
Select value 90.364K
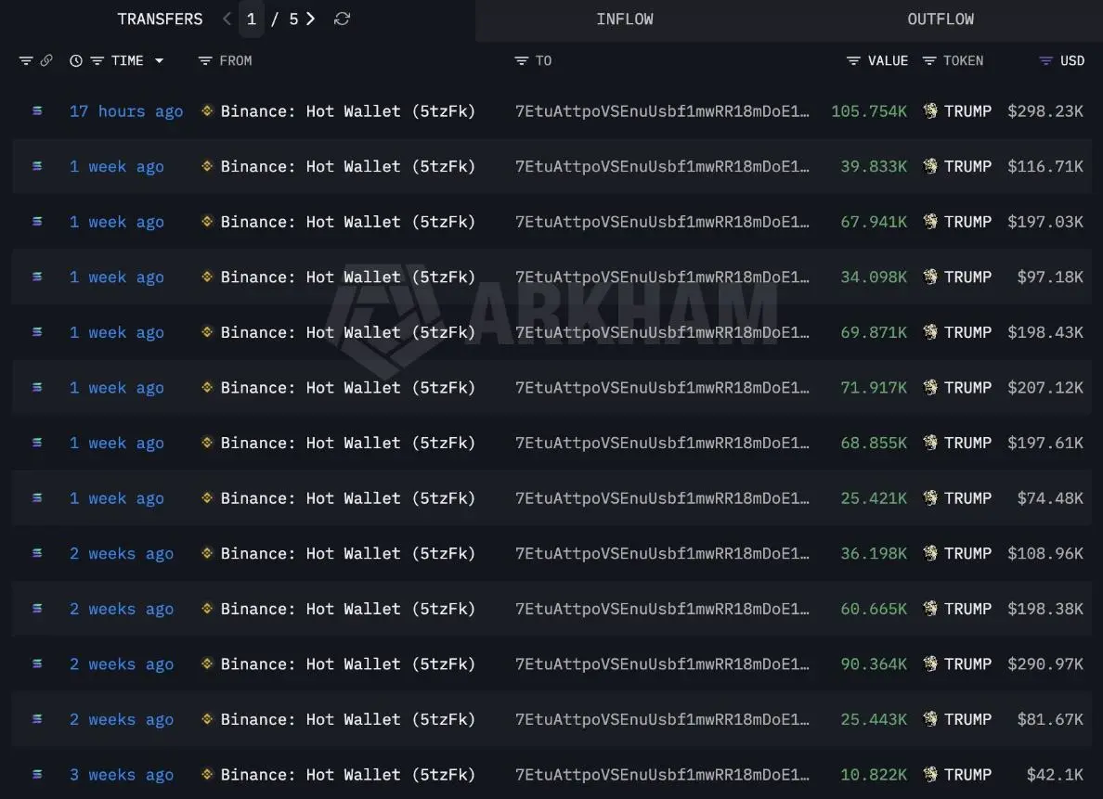874,664
